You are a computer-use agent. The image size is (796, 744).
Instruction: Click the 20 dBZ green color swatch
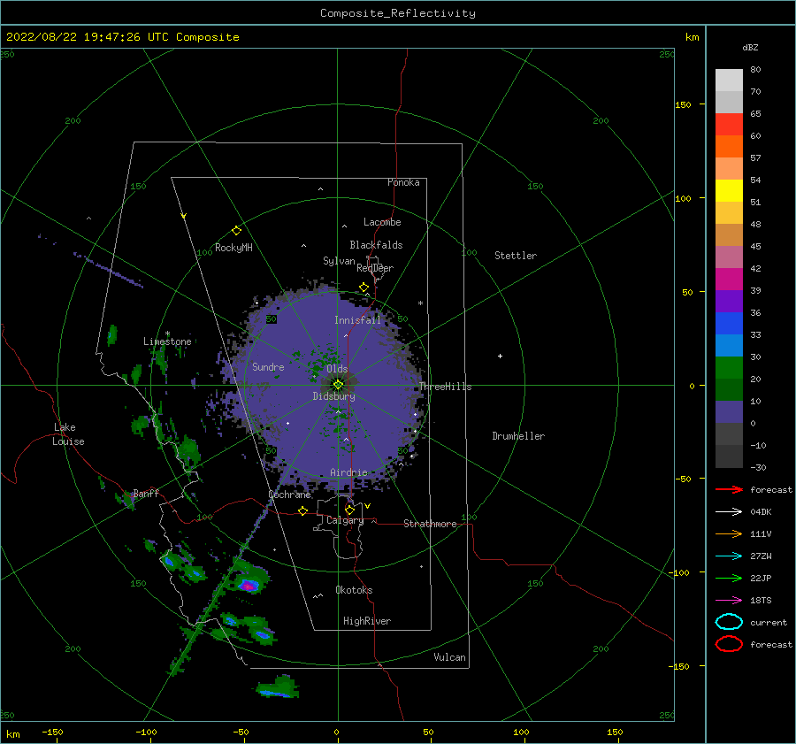click(729, 367)
